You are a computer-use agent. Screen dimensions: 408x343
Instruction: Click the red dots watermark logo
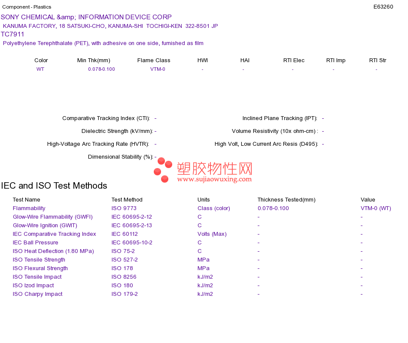coord(163,170)
